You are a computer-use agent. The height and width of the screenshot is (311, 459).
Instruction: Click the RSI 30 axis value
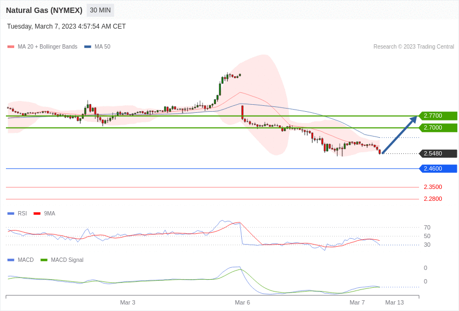(x=427, y=245)
